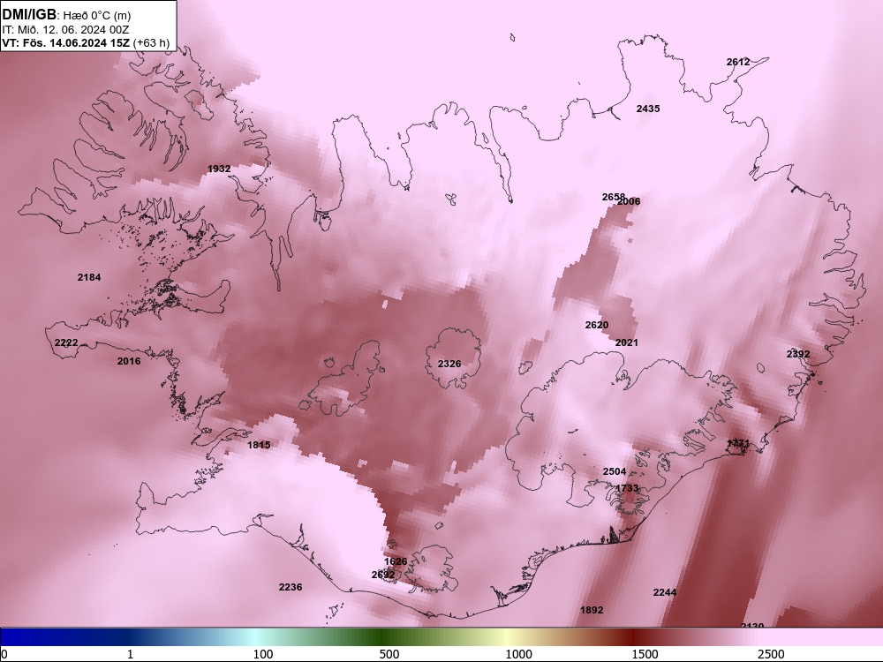Click the map value 2244
883x662 pixels.
coord(665,592)
